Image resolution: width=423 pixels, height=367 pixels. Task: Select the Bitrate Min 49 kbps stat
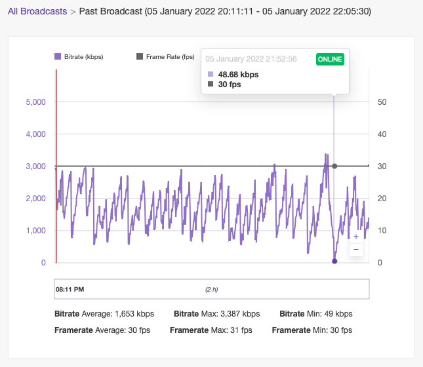(x=315, y=314)
